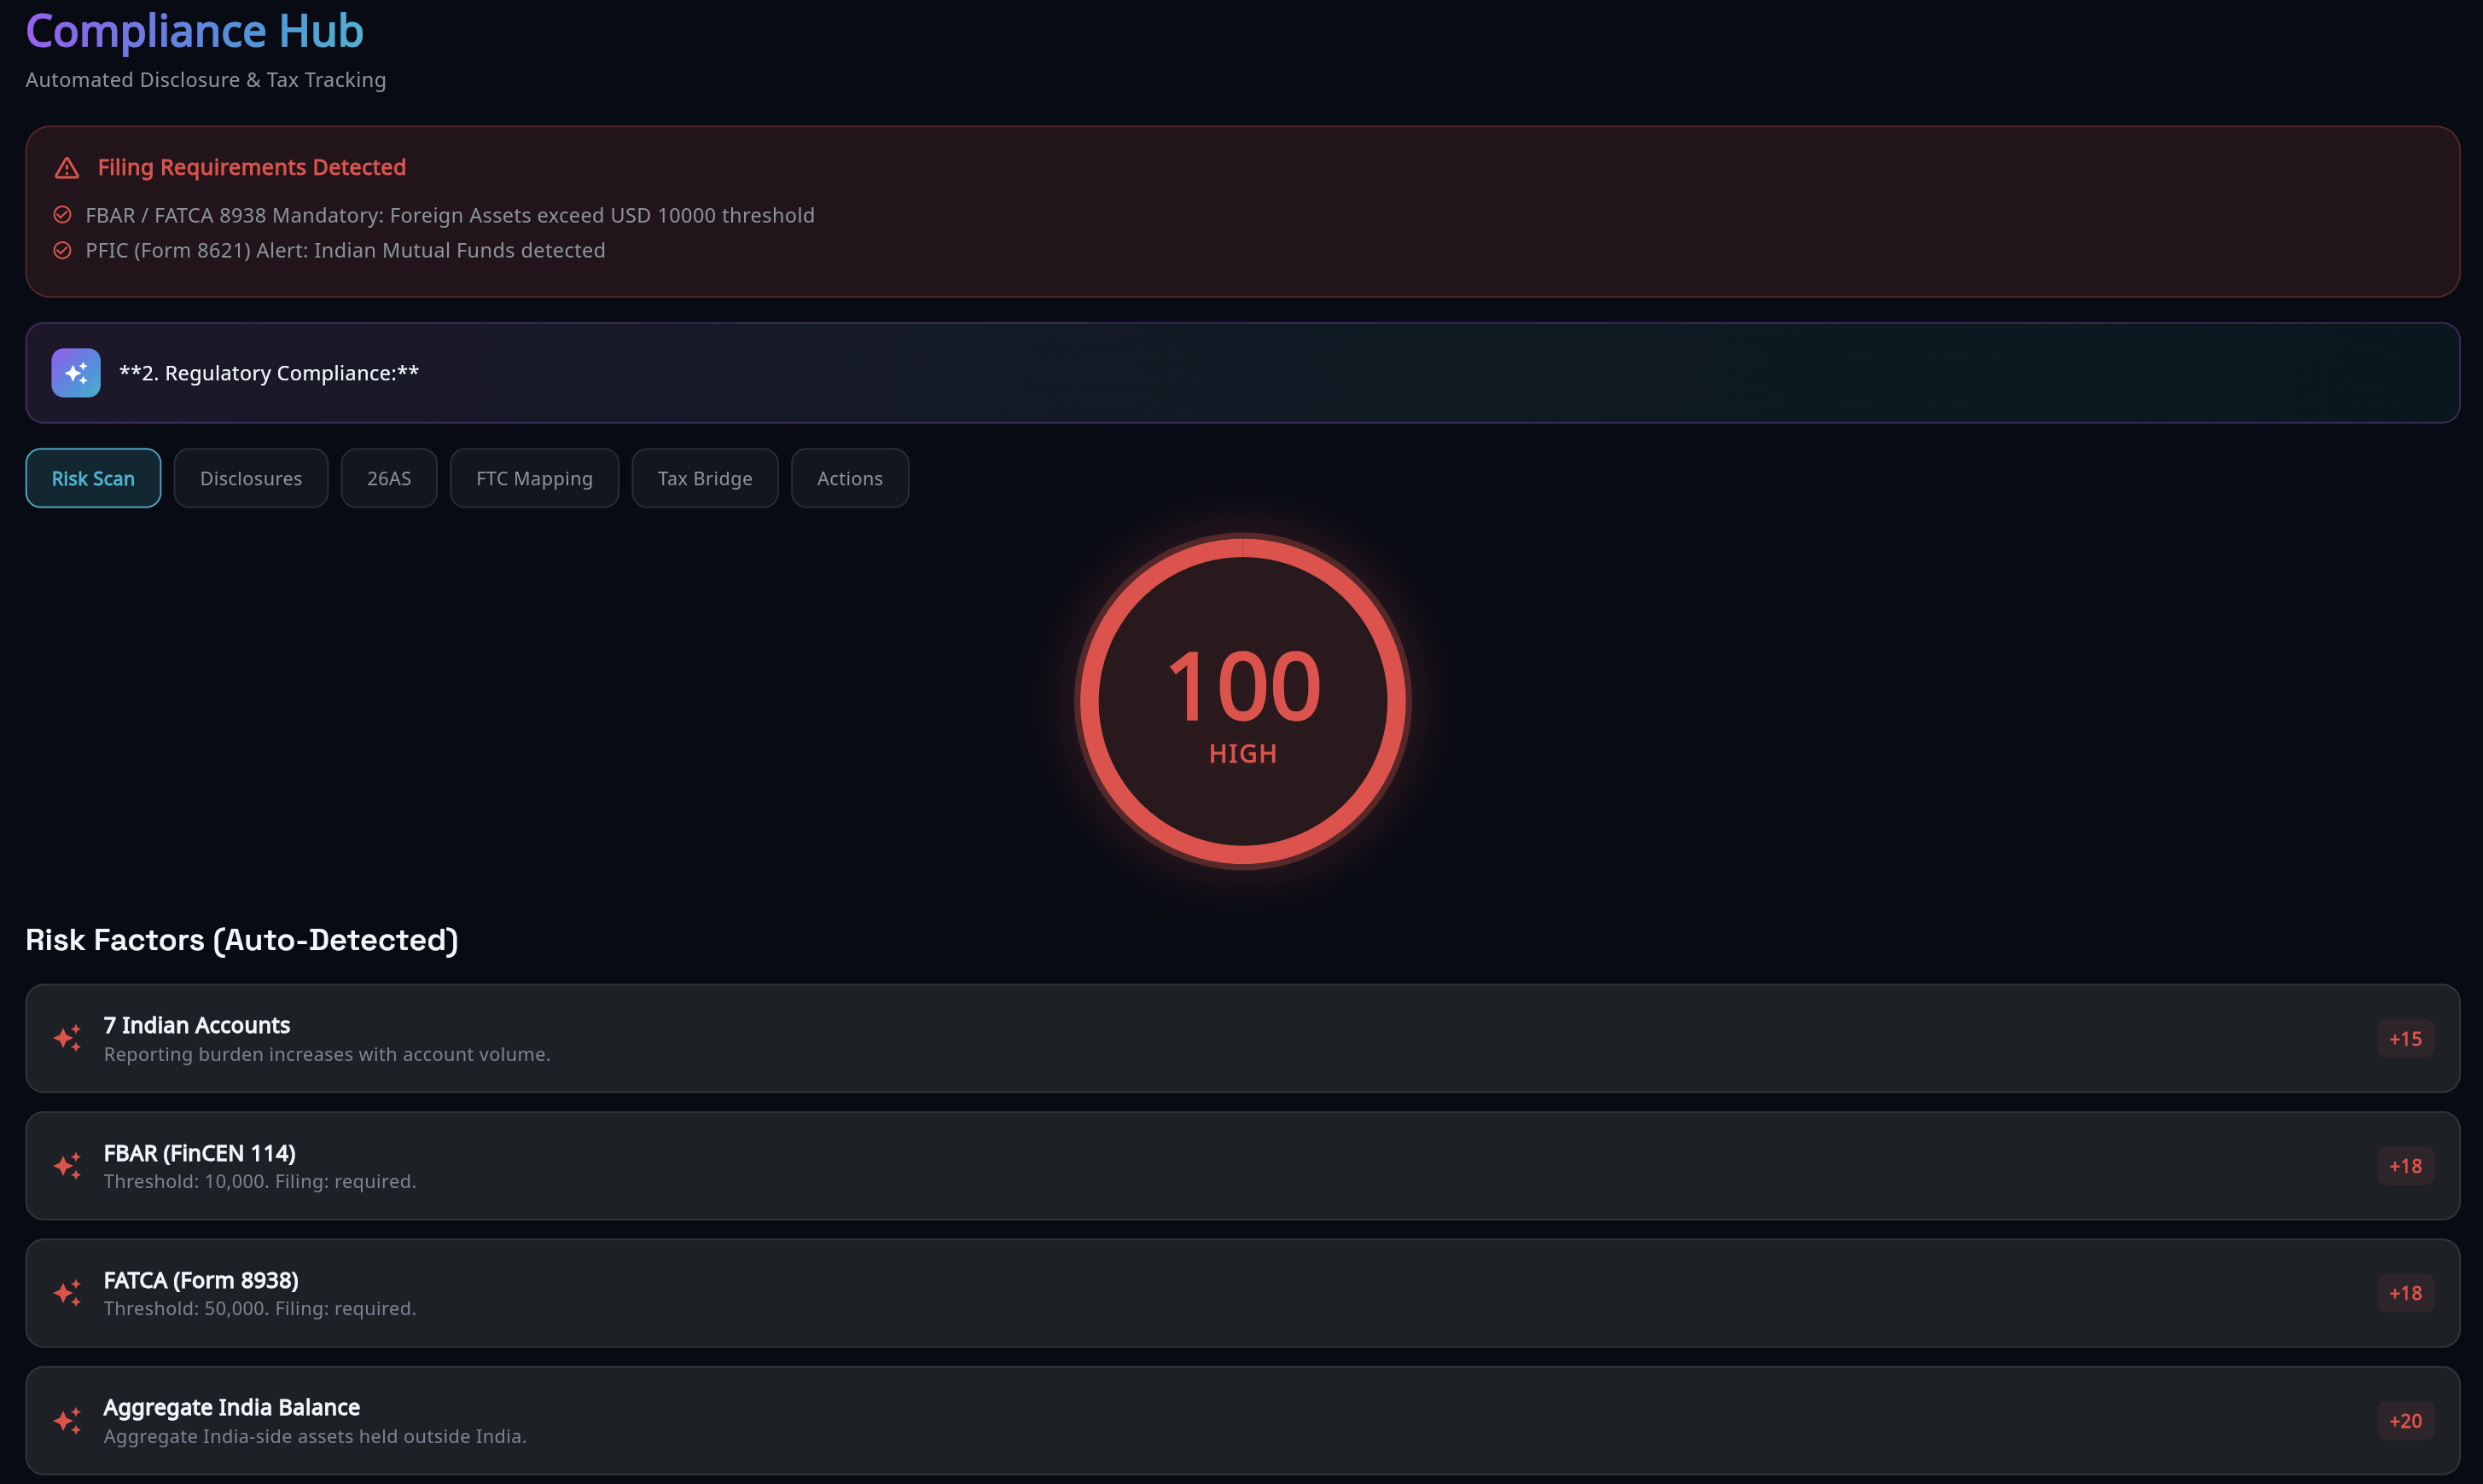The width and height of the screenshot is (2483, 1484).
Task: Open the 26AS tab
Action: tap(389, 478)
